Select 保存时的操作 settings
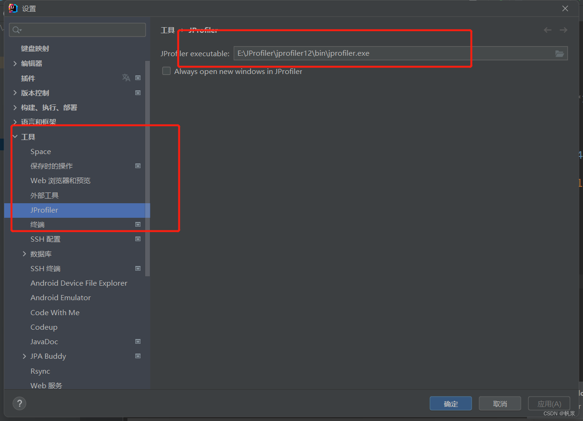Image resolution: width=583 pixels, height=421 pixels. (x=52, y=166)
